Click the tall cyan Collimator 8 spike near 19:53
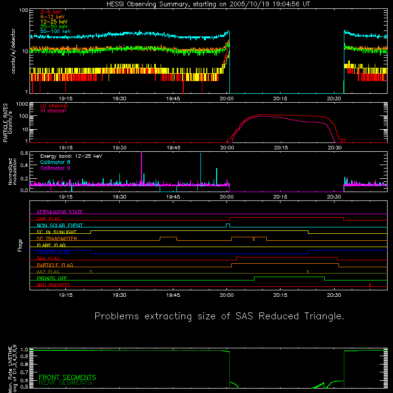The height and width of the screenshot is (393, 393). 200,169
